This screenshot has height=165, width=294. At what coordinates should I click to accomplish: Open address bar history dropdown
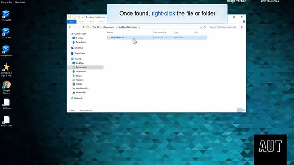coord(201,27)
